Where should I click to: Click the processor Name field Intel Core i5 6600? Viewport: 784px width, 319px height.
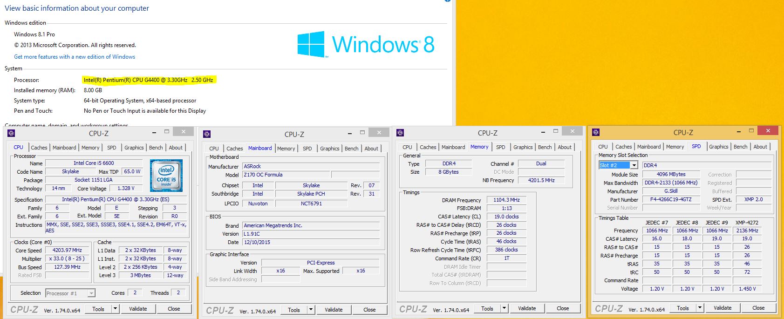[x=94, y=163]
